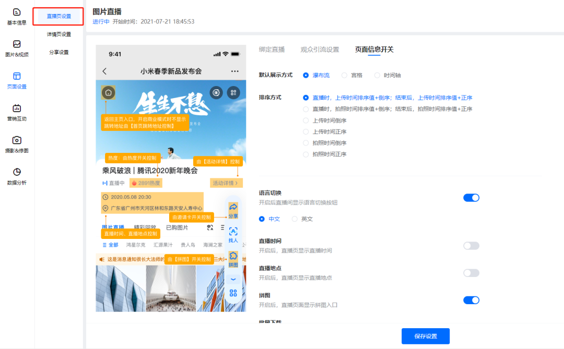Click the 分享 share icon in preview
564x349 pixels.
(x=233, y=210)
